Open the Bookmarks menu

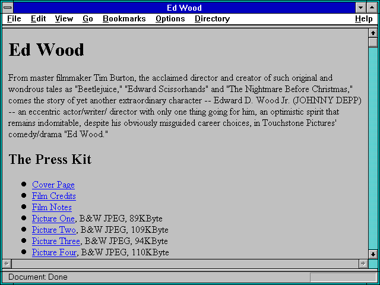pyautogui.click(x=124, y=18)
